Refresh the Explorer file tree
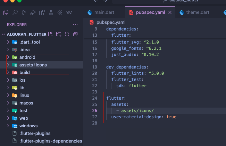Screen dimensions: 226x146 [x=67, y=34]
